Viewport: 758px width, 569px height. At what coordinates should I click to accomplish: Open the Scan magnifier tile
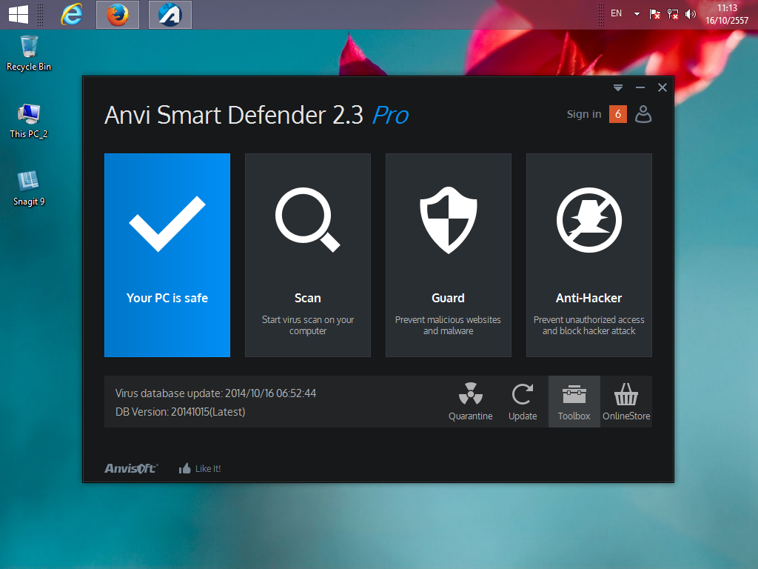click(x=307, y=255)
